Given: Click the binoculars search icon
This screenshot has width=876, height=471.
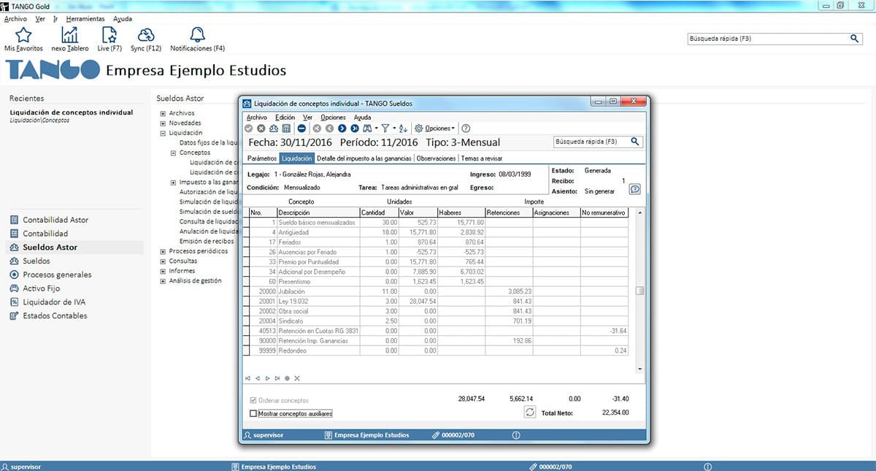Looking at the screenshot, I should pos(367,128).
